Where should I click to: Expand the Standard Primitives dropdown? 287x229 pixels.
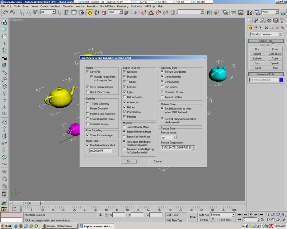pyautogui.click(x=280, y=34)
